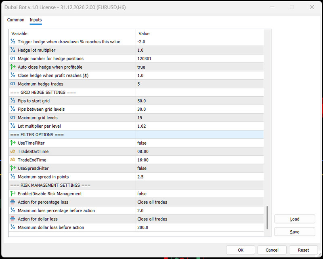This screenshot has width=323, height=259.
Task: Click the double-type icon beside Trigger hedge drawdown
Action: point(13,42)
